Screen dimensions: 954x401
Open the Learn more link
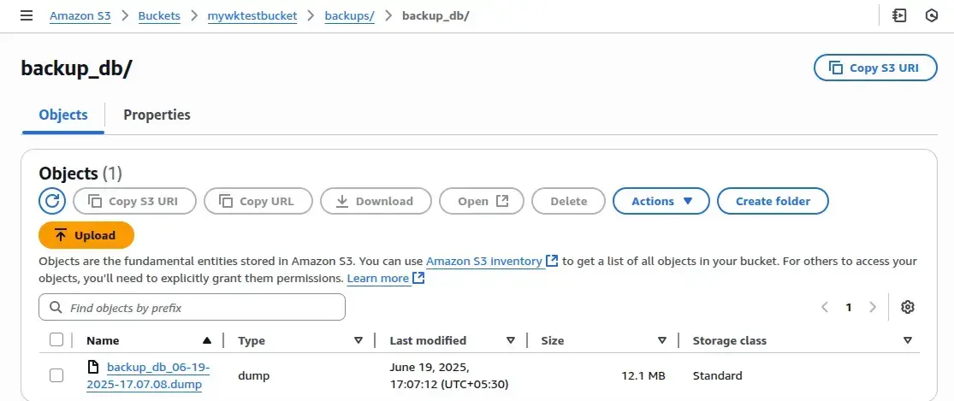tap(378, 278)
